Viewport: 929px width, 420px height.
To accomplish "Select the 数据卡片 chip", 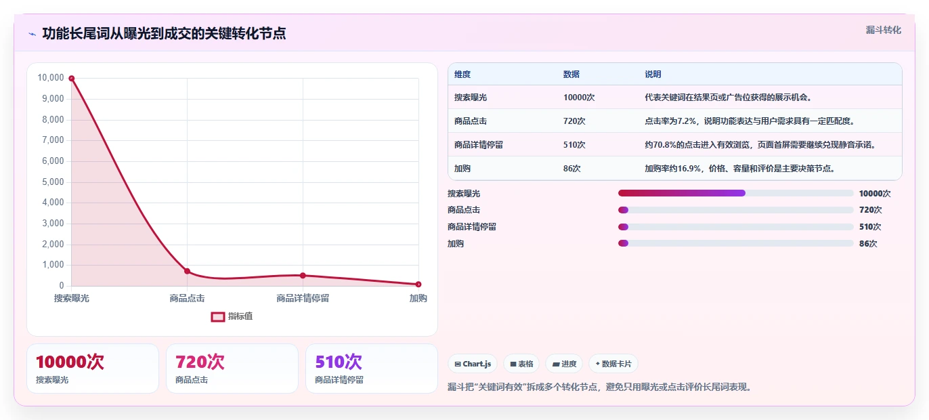I will point(613,364).
